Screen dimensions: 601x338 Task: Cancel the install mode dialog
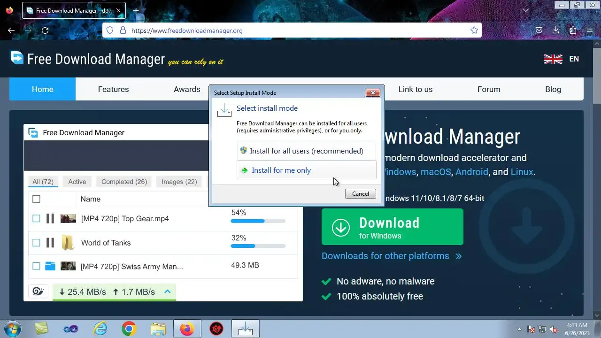pos(361,193)
